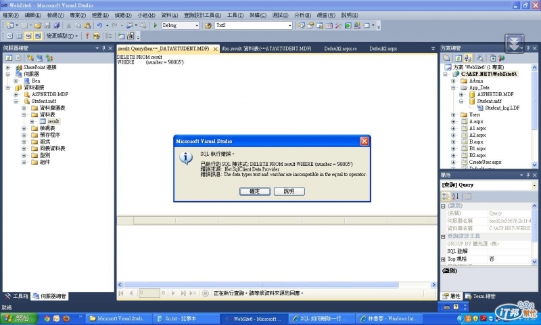Click the Add Derived Table icon
The image size is (541, 325).
coord(131,36)
